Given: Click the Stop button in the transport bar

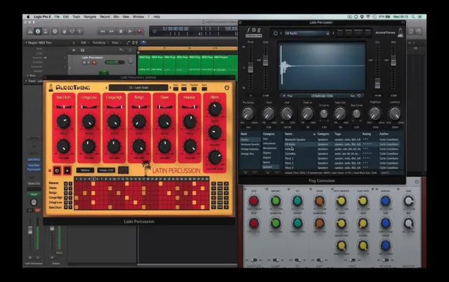Looking at the screenshot, I should click(x=121, y=31).
